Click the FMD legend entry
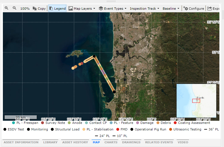The width and height of the screenshot is (224, 147). pos(122,129)
